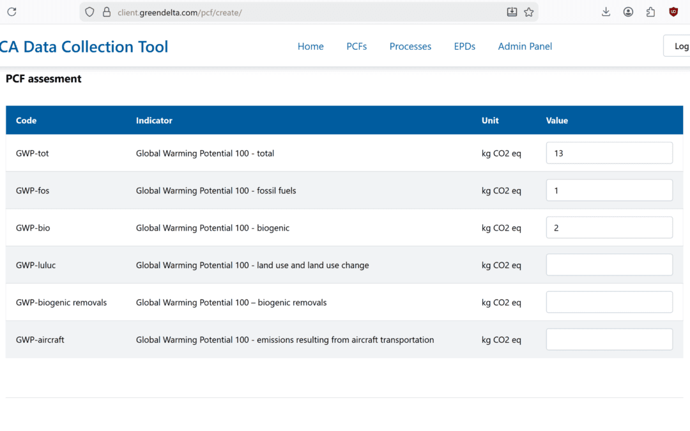The height and width of the screenshot is (431, 690).
Task: Open the Firefox downloads panel
Action: [x=606, y=12]
